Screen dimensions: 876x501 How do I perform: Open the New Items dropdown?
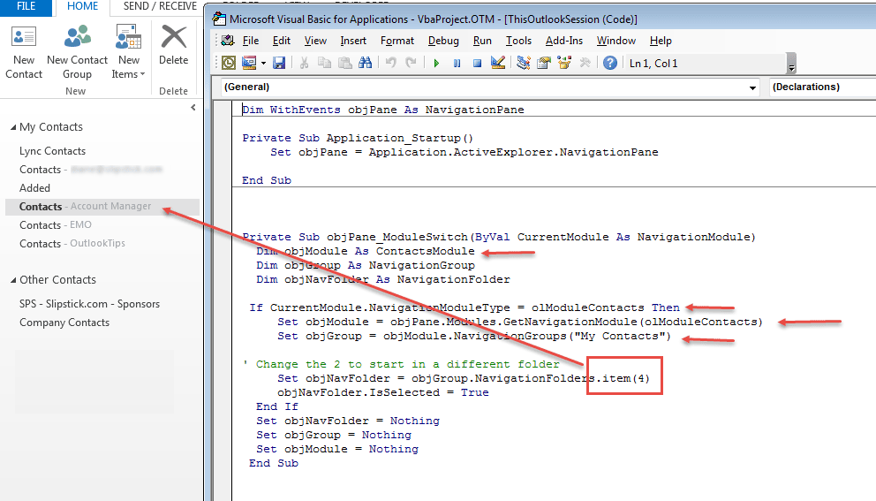(x=129, y=52)
